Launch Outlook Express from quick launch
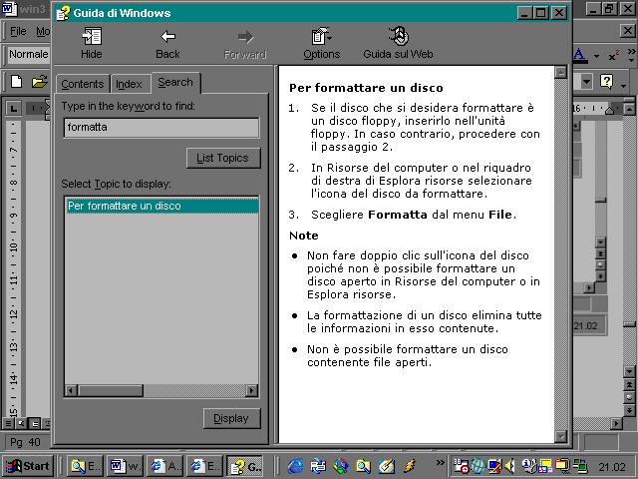 pyautogui.click(x=318, y=466)
